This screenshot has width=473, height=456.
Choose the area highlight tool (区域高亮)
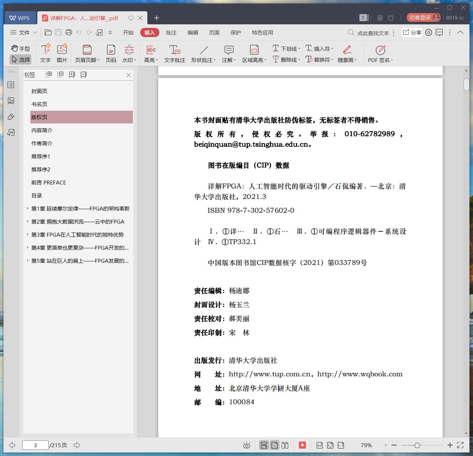254,54
